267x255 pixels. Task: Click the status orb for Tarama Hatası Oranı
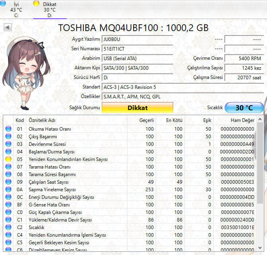[8, 167]
